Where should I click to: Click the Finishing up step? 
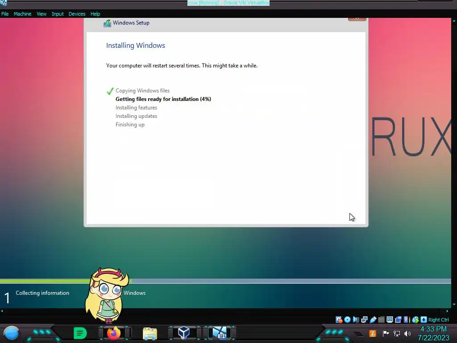click(130, 125)
